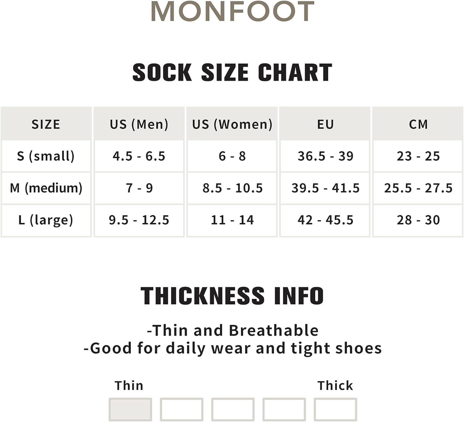Click the second thickness level box
Viewport: 464px width, 422px height.
182,409
